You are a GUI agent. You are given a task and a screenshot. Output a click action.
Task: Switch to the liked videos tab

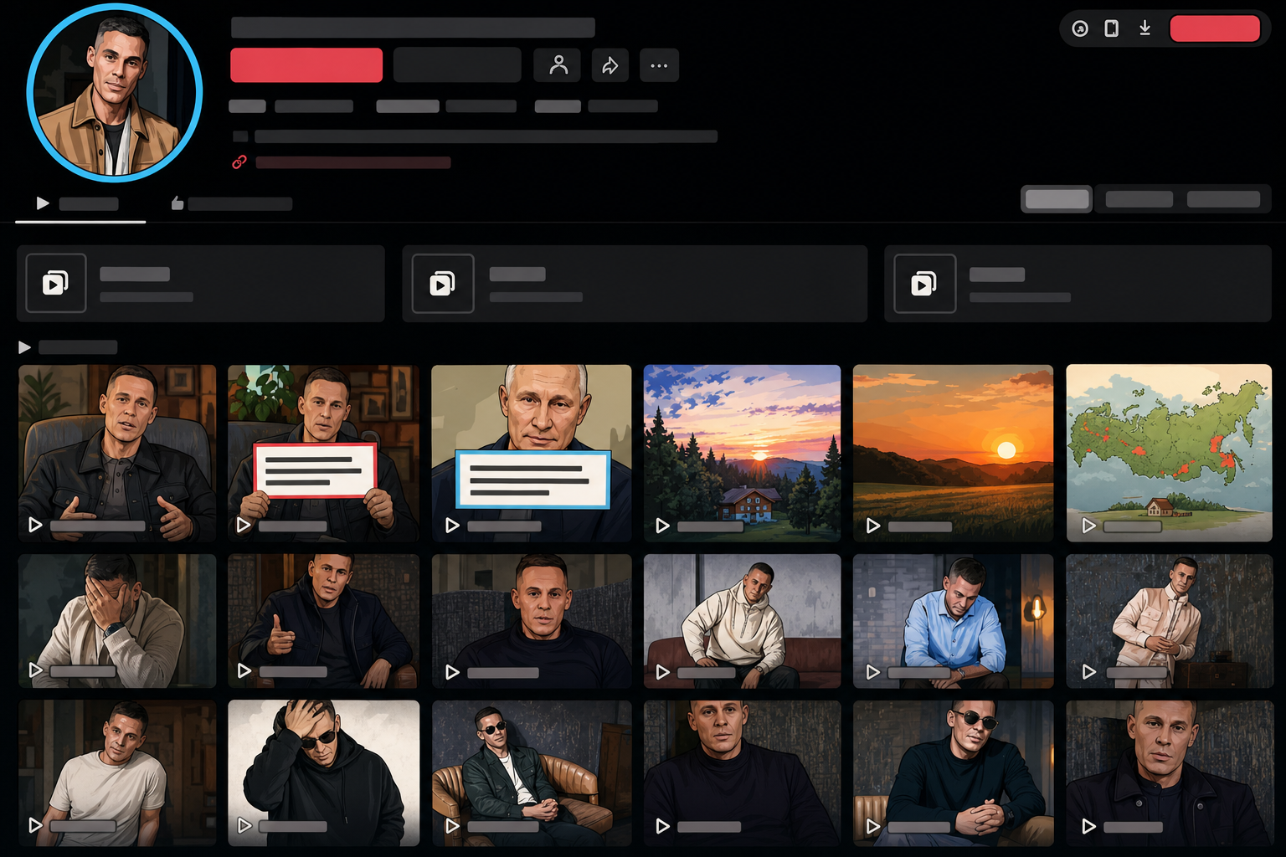point(232,203)
